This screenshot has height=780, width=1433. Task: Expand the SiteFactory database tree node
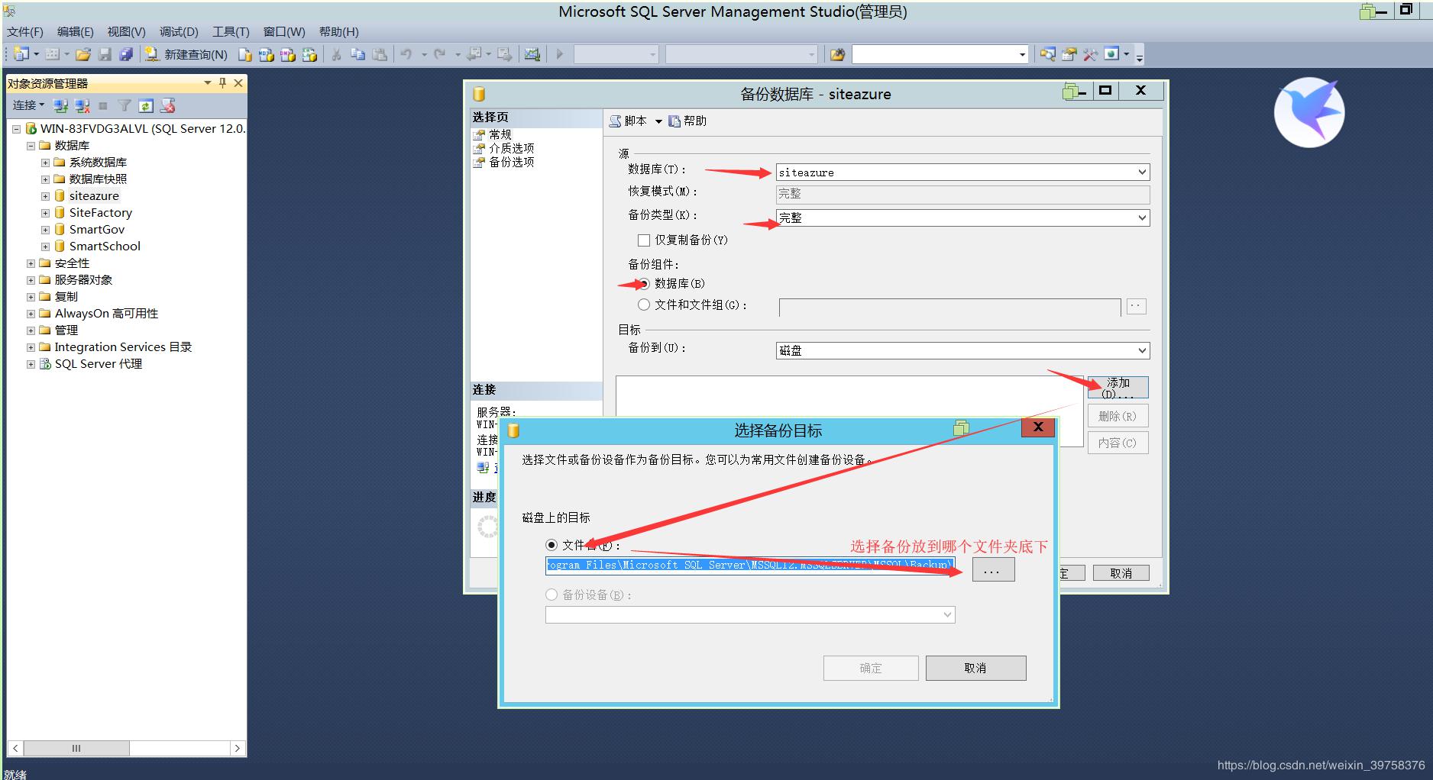click(x=45, y=213)
